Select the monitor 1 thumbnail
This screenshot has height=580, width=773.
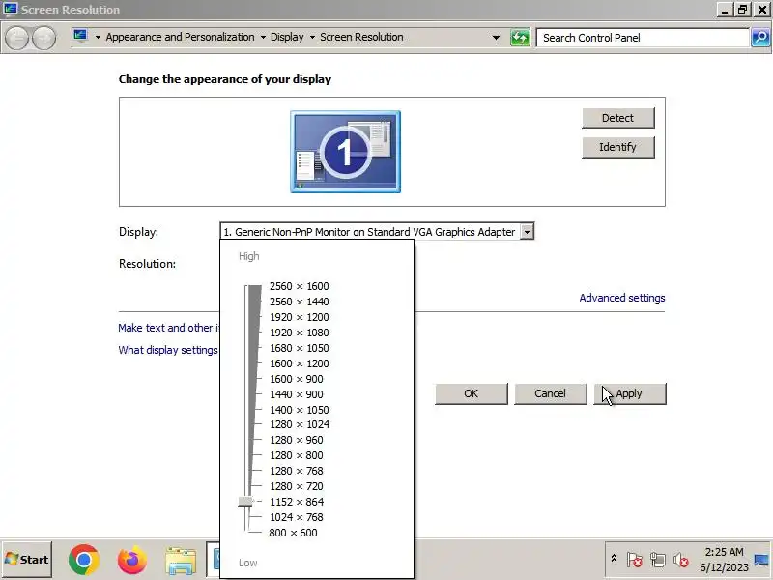pyautogui.click(x=345, y=152)
